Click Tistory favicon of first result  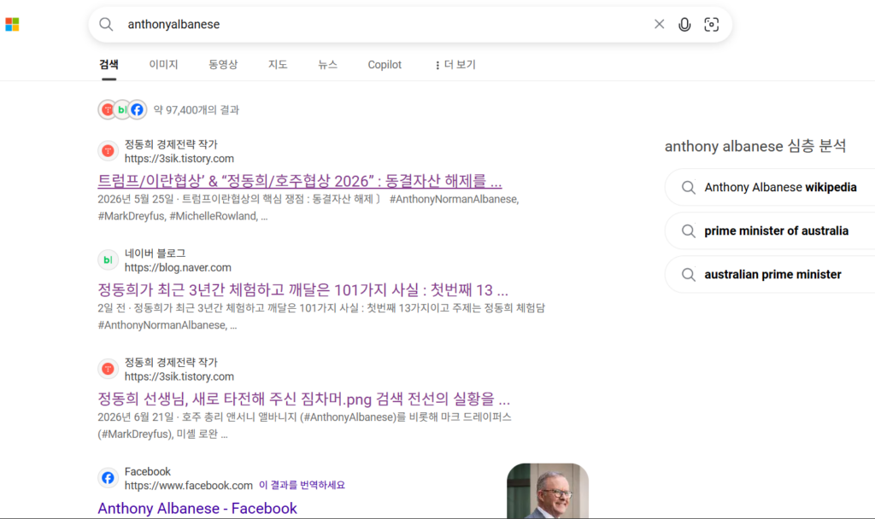[x=109, y=150]
